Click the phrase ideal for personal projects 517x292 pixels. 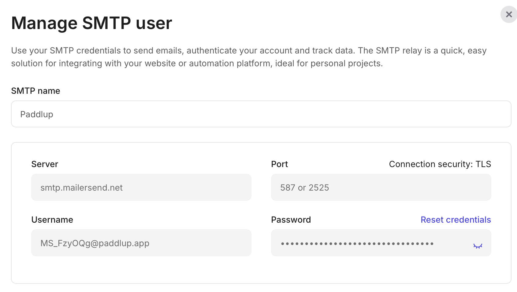coord(329,63)
